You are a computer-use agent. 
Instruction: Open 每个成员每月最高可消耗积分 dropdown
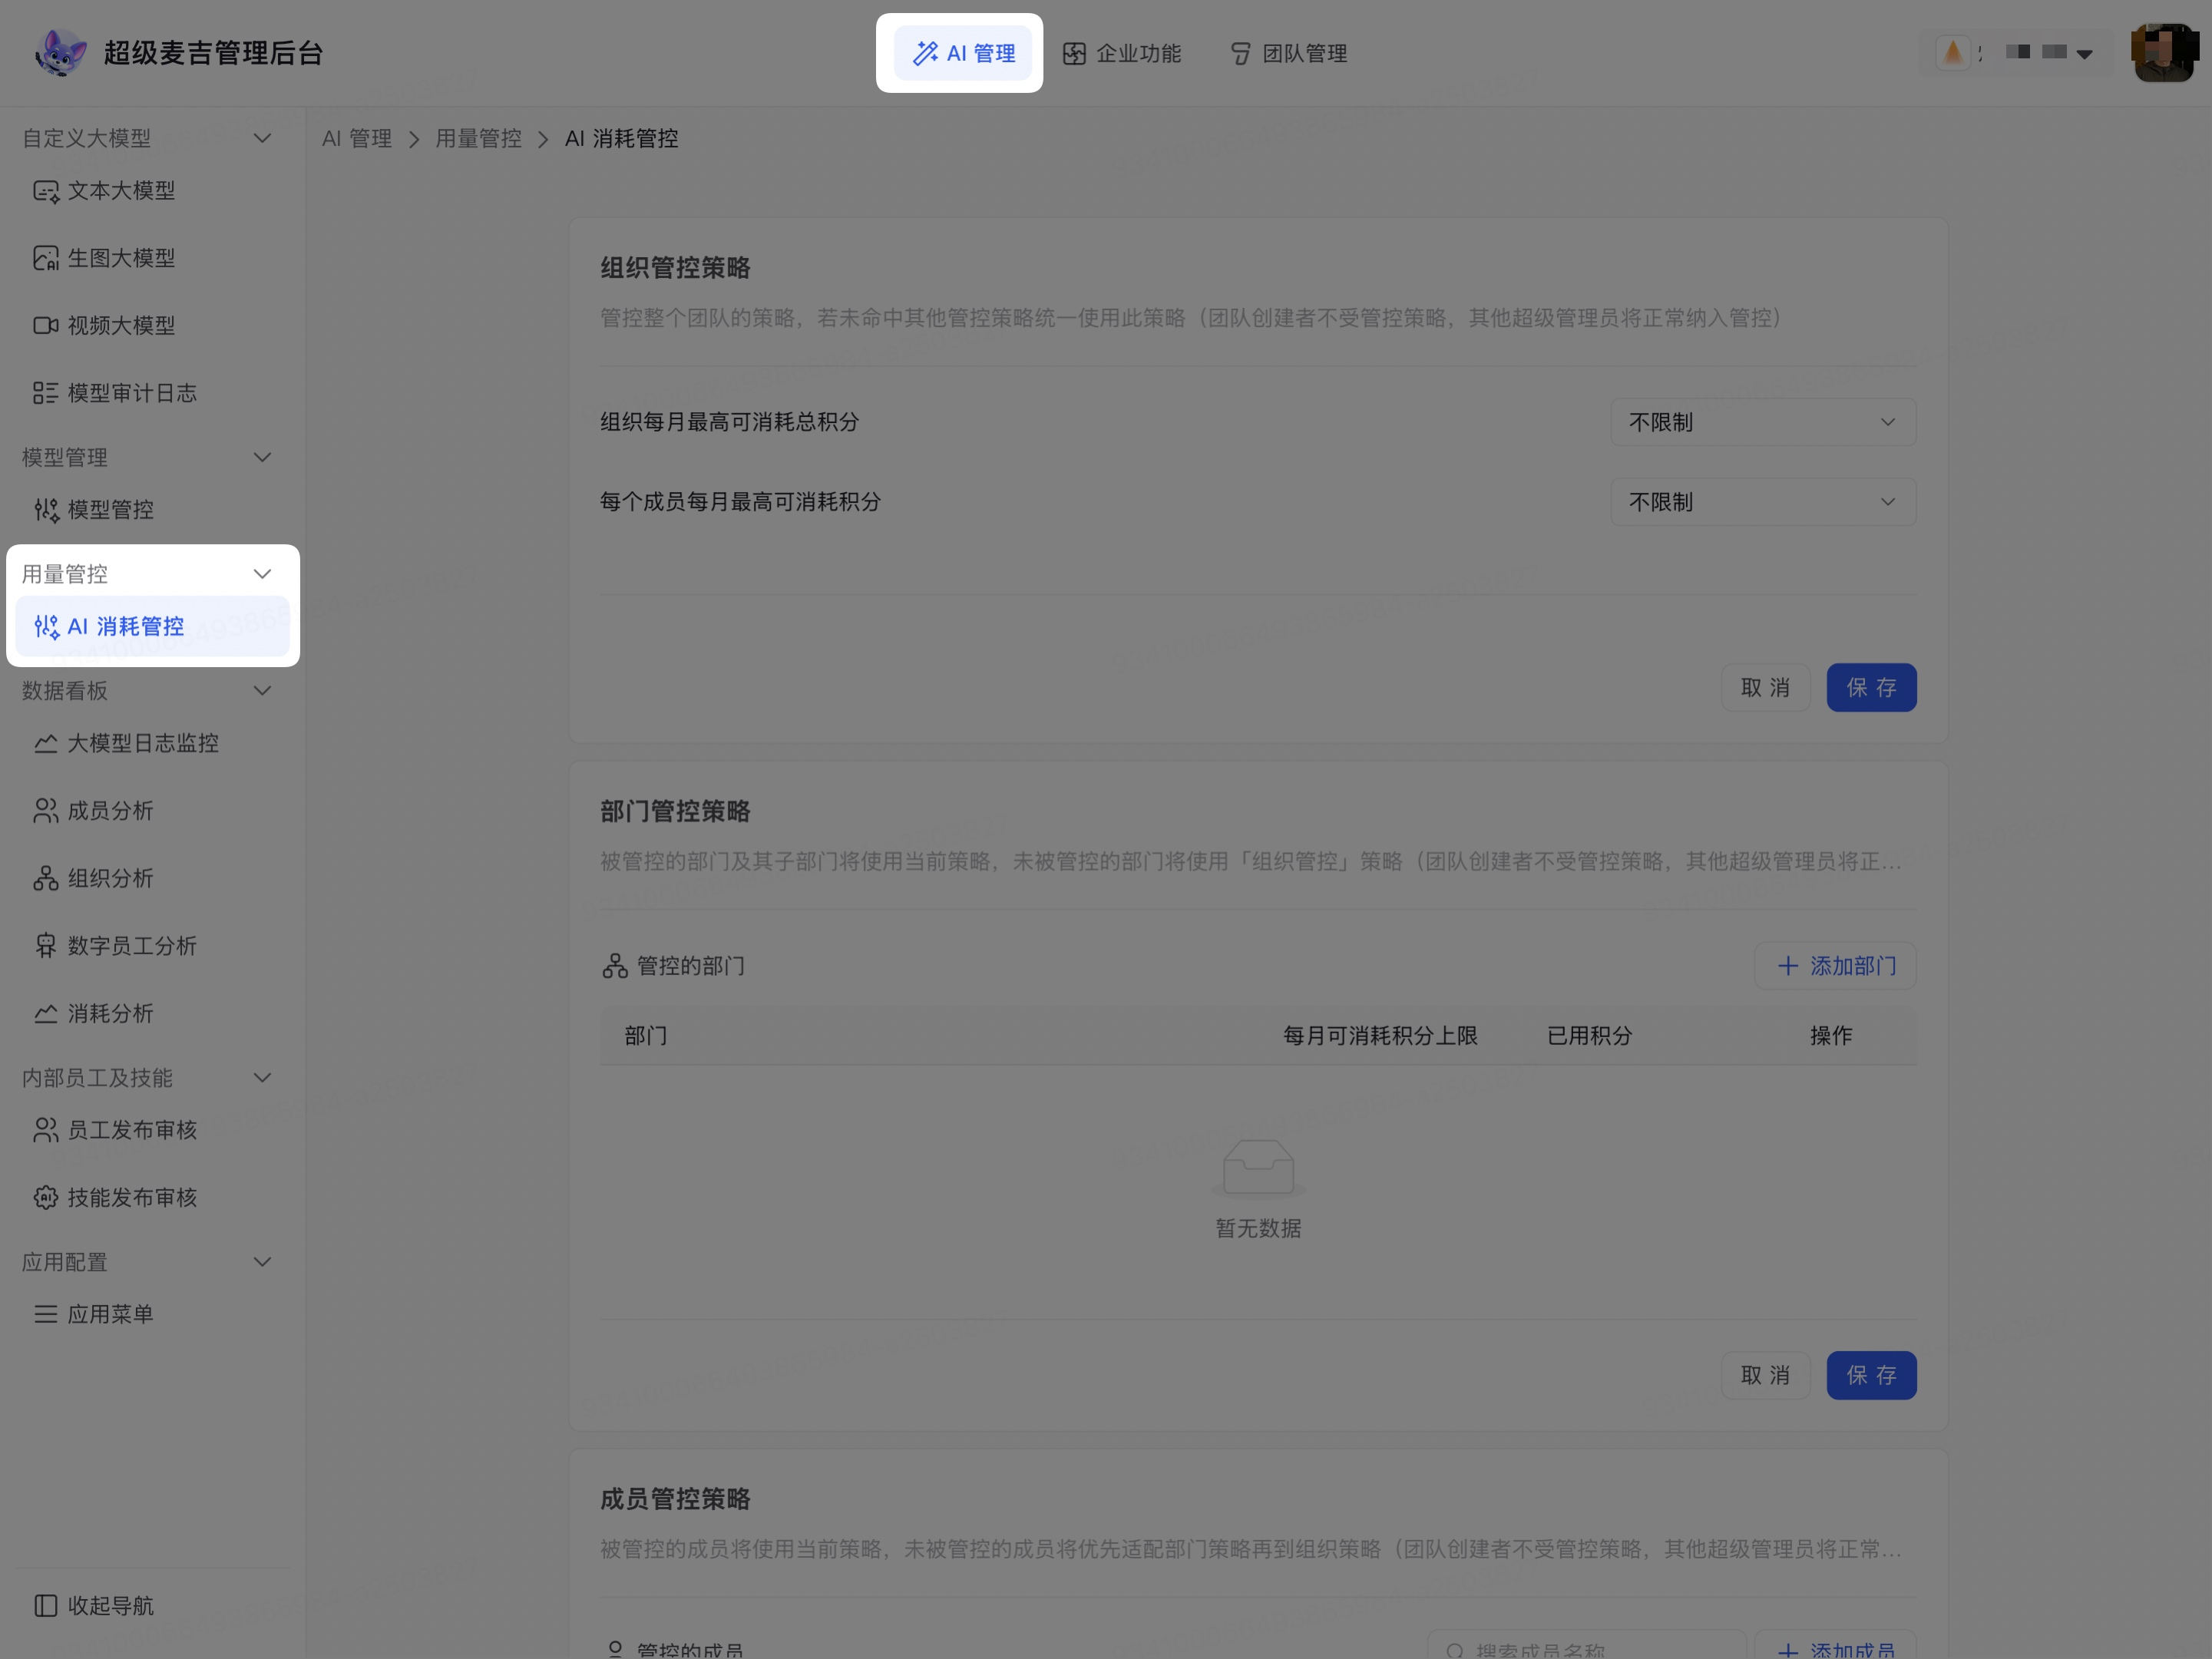pos(1762,502)
